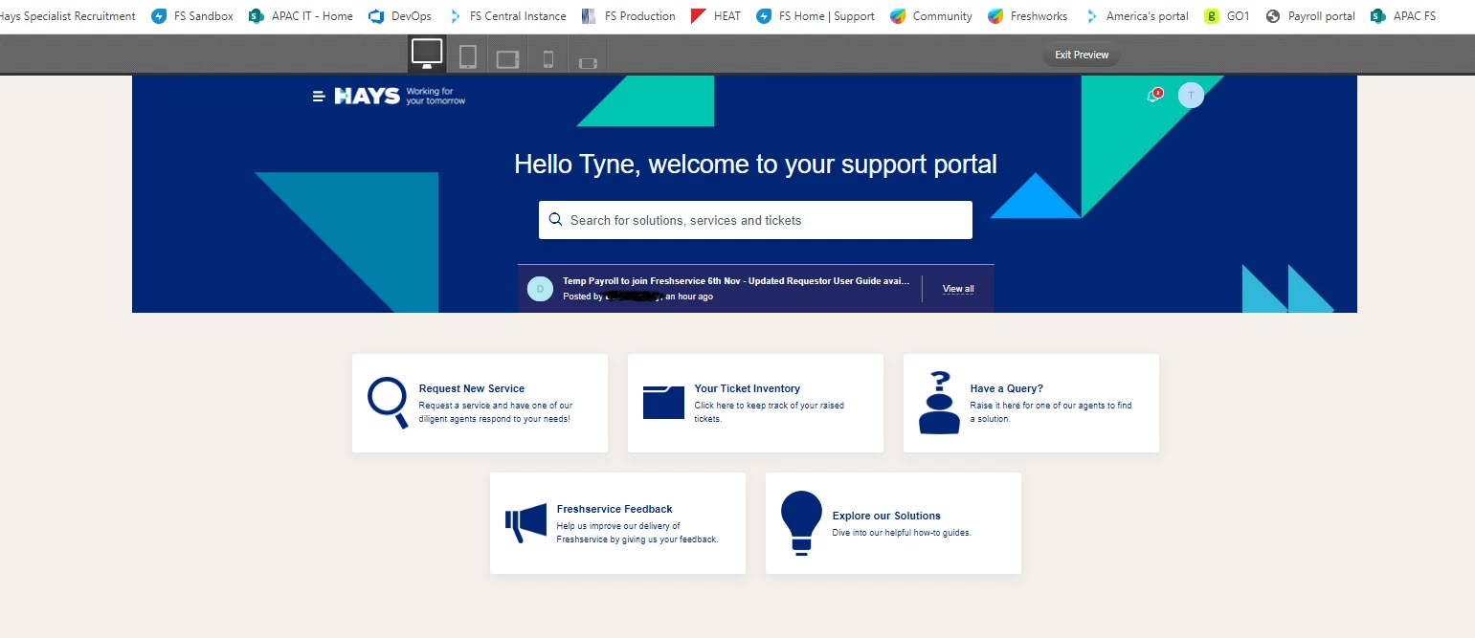Open FS Production bookmark

(628, 15)
